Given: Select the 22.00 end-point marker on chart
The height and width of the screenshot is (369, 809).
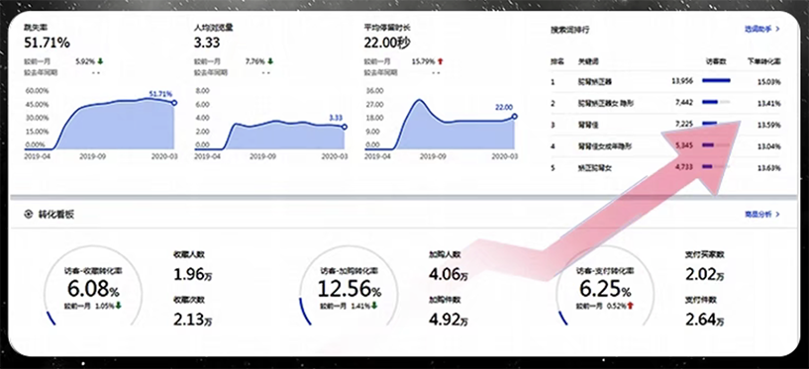Looking at the screenshot, I should pos(514,117).
